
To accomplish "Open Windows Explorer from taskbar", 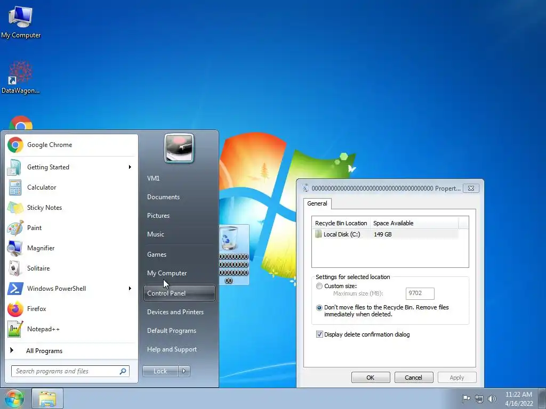I will tap(47, 399).
